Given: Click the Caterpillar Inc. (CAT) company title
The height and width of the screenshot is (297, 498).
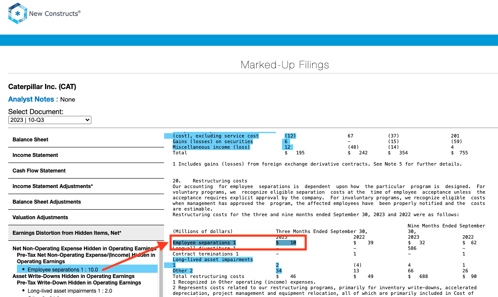Looking at the screenshot, I should point(42,87).
